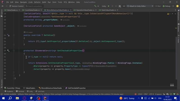The image size is (180, 101).
Task: Open the chevron dropdown before run configuration
Action: pyautogui.click(x=124, y=6)
